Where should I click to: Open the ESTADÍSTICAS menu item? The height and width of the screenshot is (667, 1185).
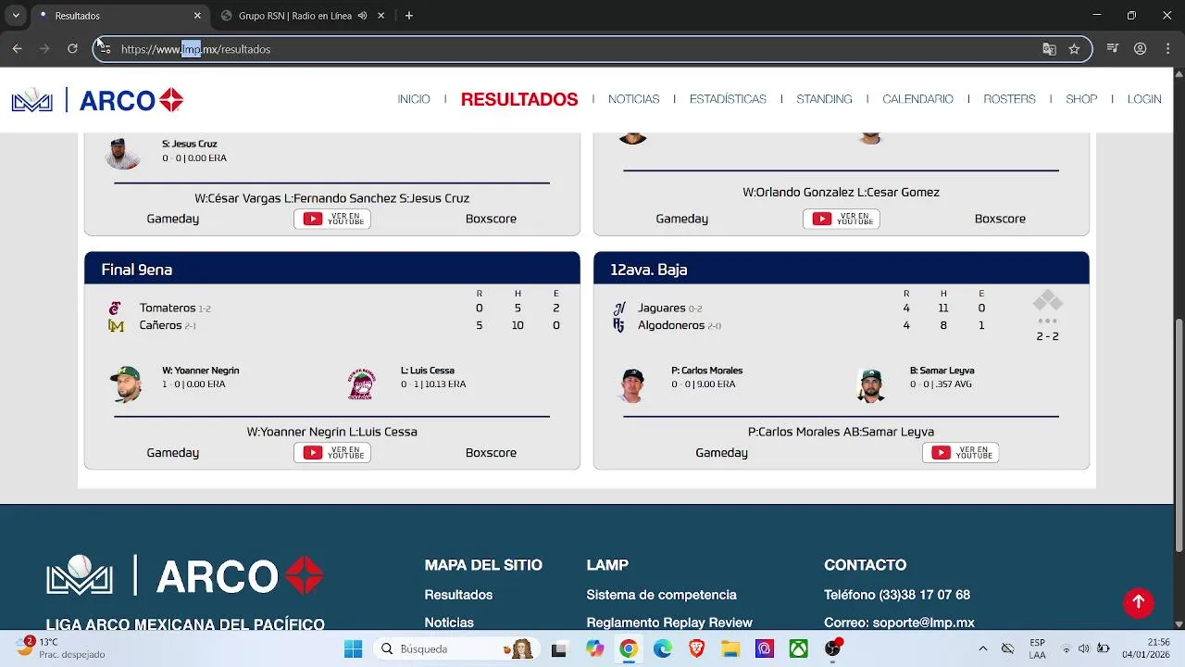point(728,99)
